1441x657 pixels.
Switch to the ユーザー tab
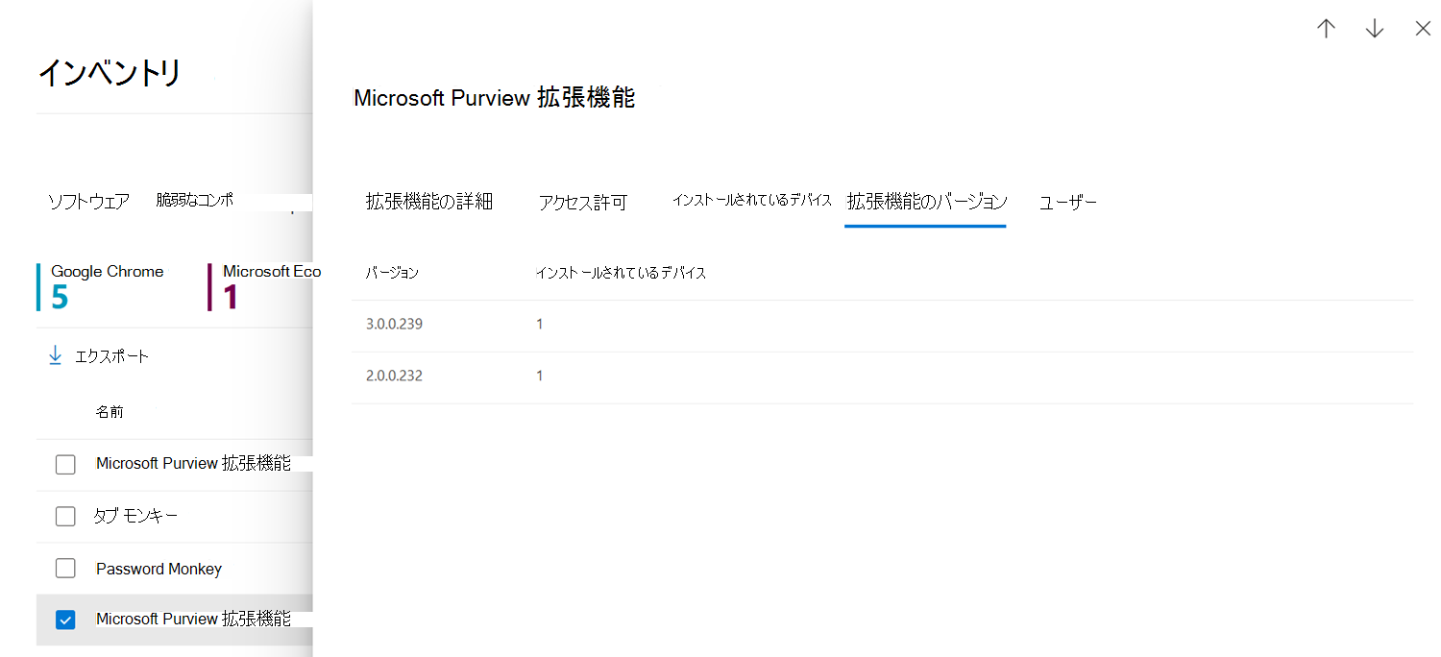pos(1068,202)
